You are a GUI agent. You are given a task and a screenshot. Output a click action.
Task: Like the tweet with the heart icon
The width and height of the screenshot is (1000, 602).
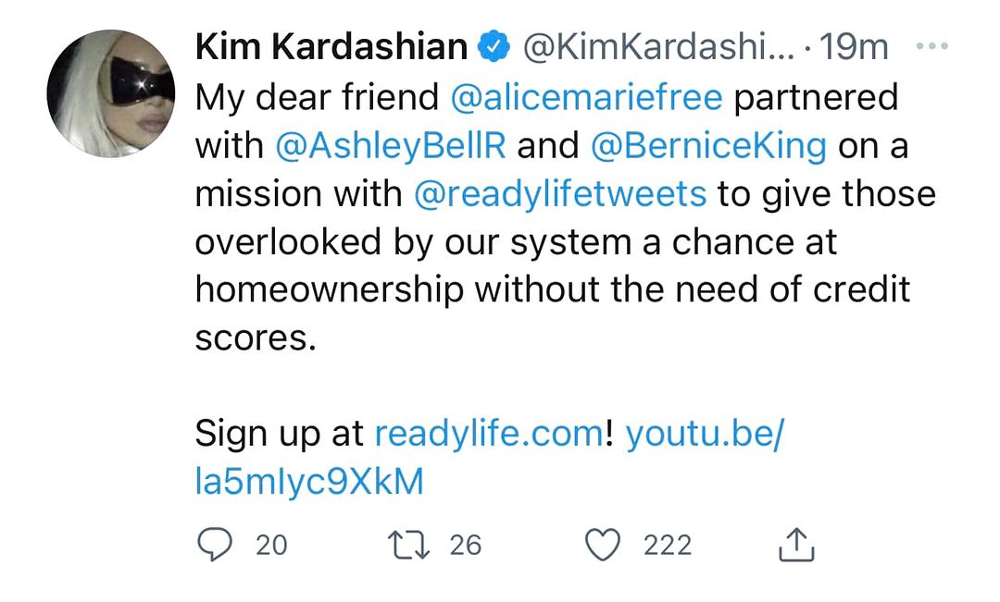605,545
